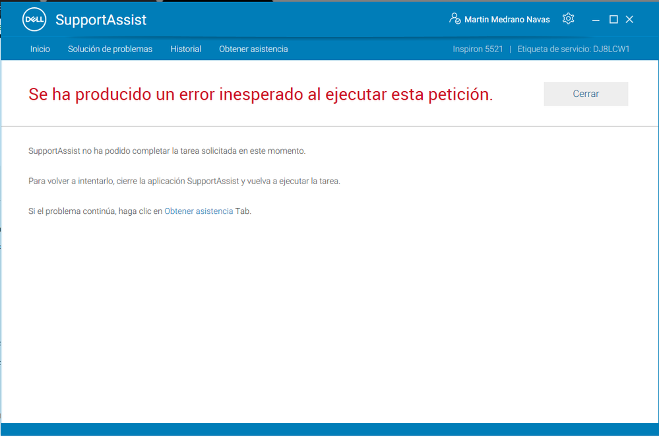Switch to Solución de problemas tab
The width and height of the screenshot is (659, 437).
(x=110, y=49)
